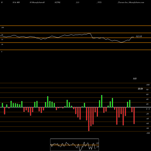
Task: Click the 30 level label on RSI axis
Action: (x=2, y=44)
